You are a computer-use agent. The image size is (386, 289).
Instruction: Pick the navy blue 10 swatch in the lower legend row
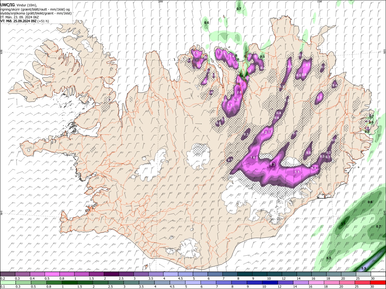coord(270,282)
